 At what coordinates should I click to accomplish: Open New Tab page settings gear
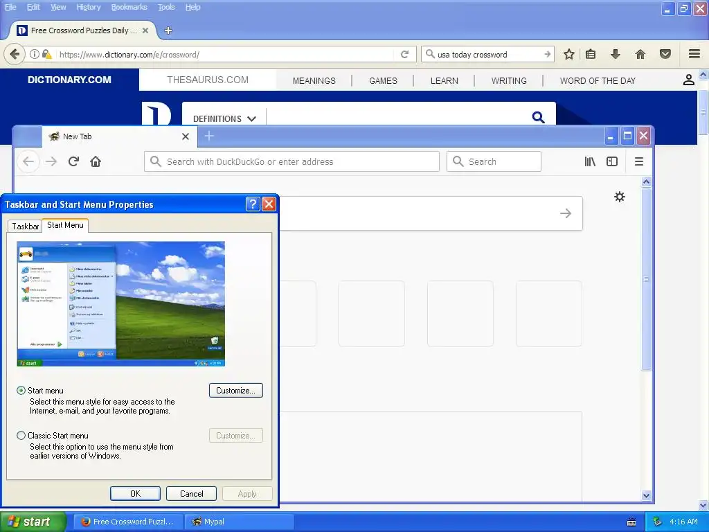(620, 196)
